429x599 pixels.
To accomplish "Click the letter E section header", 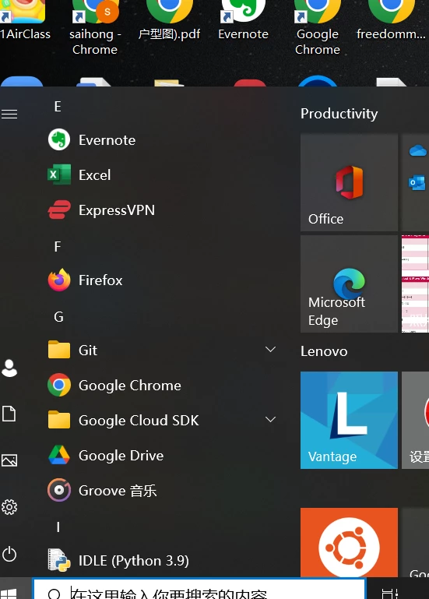I will coord(58,107).
